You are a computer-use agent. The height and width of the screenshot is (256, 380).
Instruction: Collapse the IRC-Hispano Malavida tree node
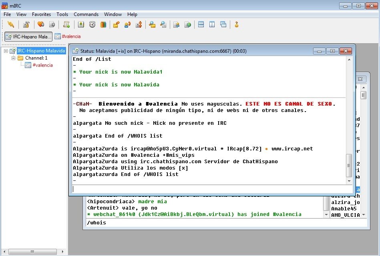point(6,51)
